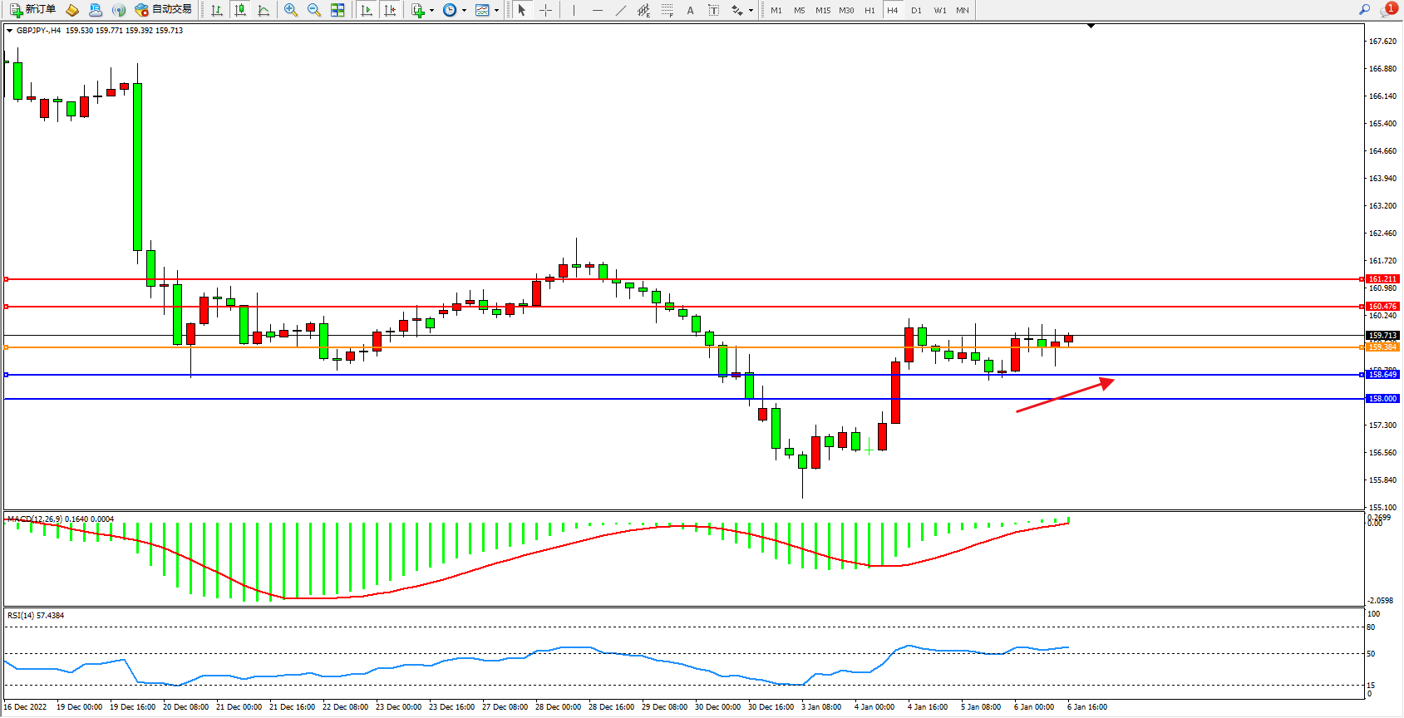This screenshot has width=1404, height=718.
Task: Switch chart to bar chart mode
Action: click(217, 10)
